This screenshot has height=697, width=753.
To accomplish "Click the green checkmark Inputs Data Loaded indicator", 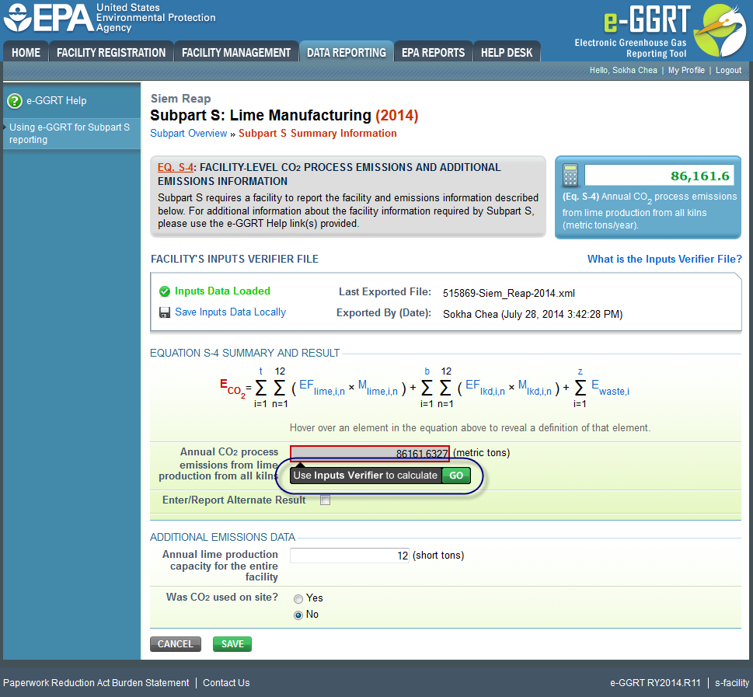I will point(165,291).
